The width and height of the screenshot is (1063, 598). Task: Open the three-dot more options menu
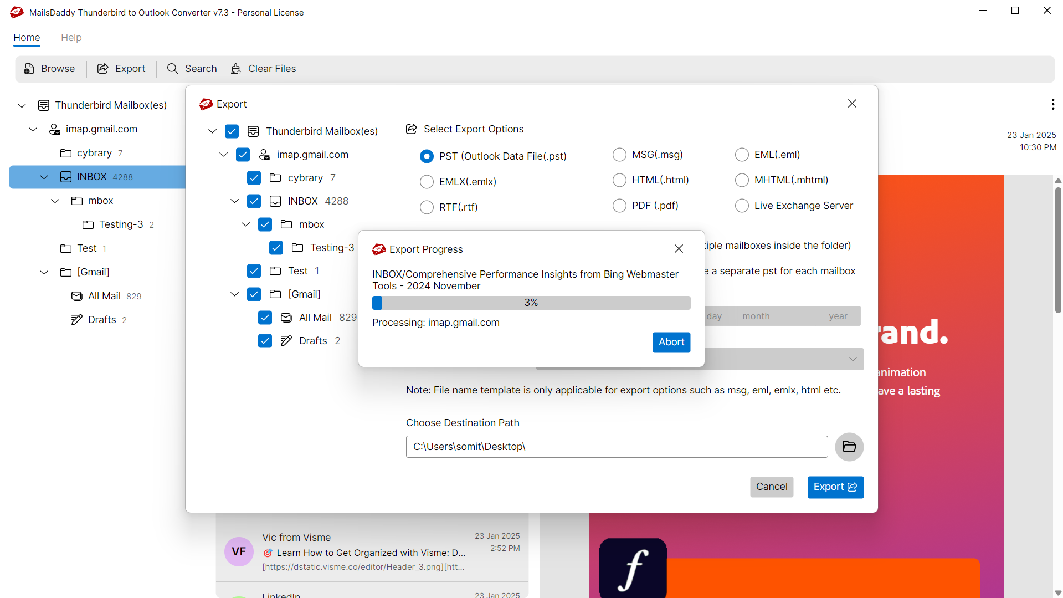click(1052, 104)
